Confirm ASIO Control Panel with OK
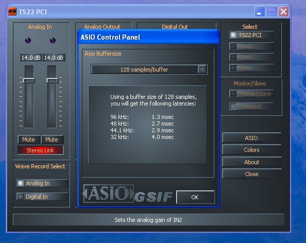Image resolution: width=306 pixels, height=243 pixels. click(x=195, y=197)
